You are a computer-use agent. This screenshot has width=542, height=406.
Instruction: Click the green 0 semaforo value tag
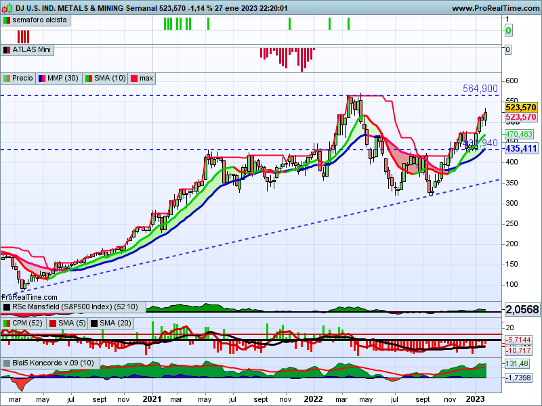tap(508, 30)
